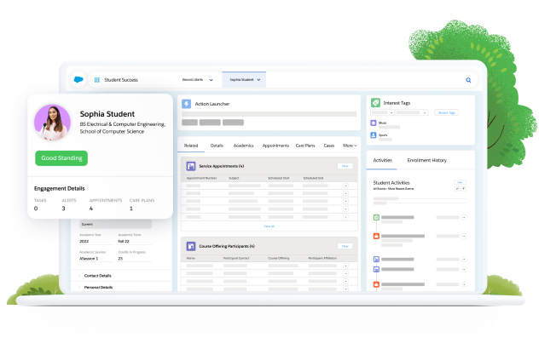The width and height of the screenshot is (539, 343).
Task: Expand the Contact Details section
Action: [x=97, y=276]
